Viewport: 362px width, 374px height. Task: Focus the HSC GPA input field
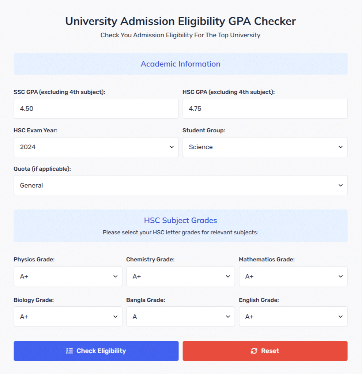click(265, 109)
